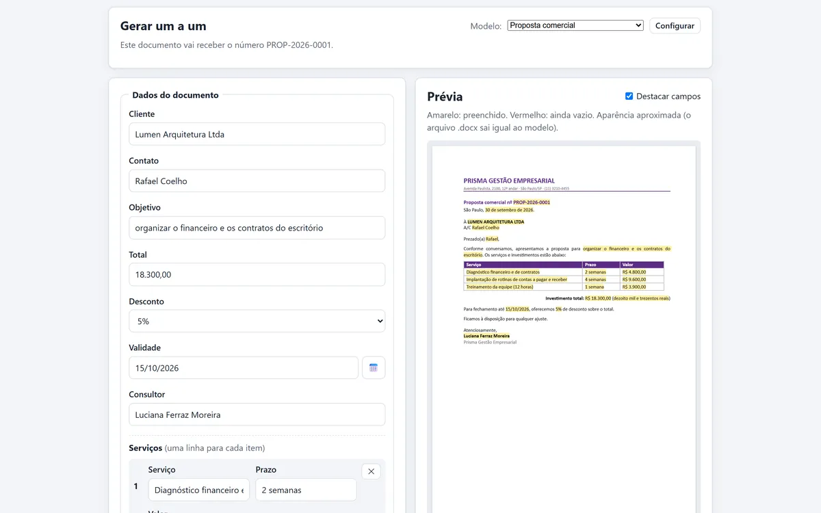This screenshot has width=821, height=513.
Task: Click the Prévia heading
Action: point(445,96)
